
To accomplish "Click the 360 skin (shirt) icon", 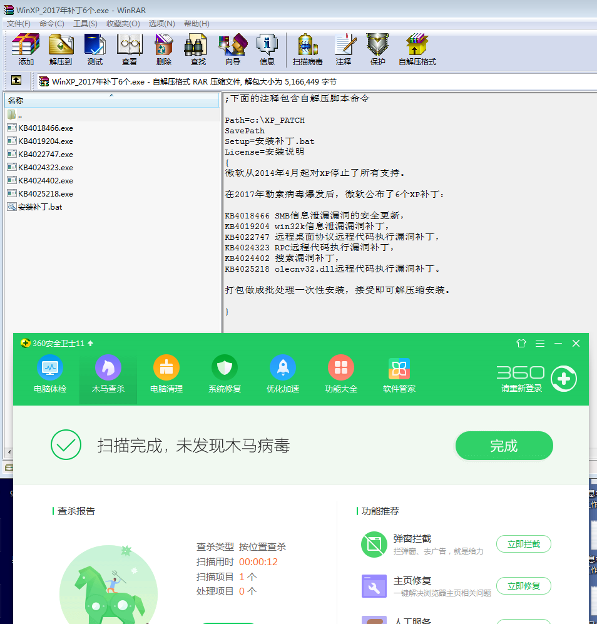I will pos(521,343).
